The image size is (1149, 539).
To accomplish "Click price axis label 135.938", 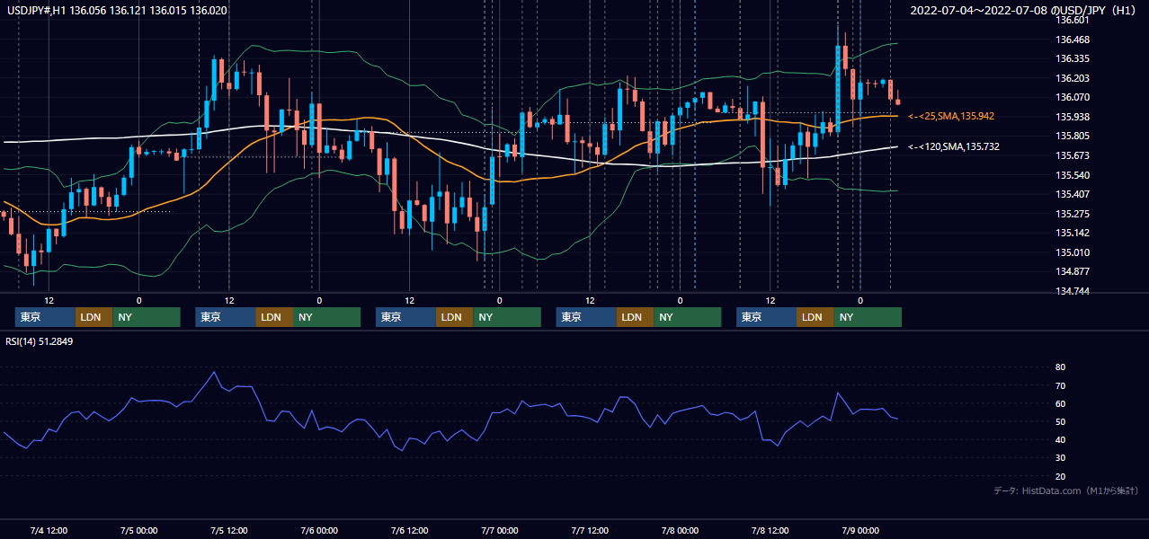I will point(1074,117).
